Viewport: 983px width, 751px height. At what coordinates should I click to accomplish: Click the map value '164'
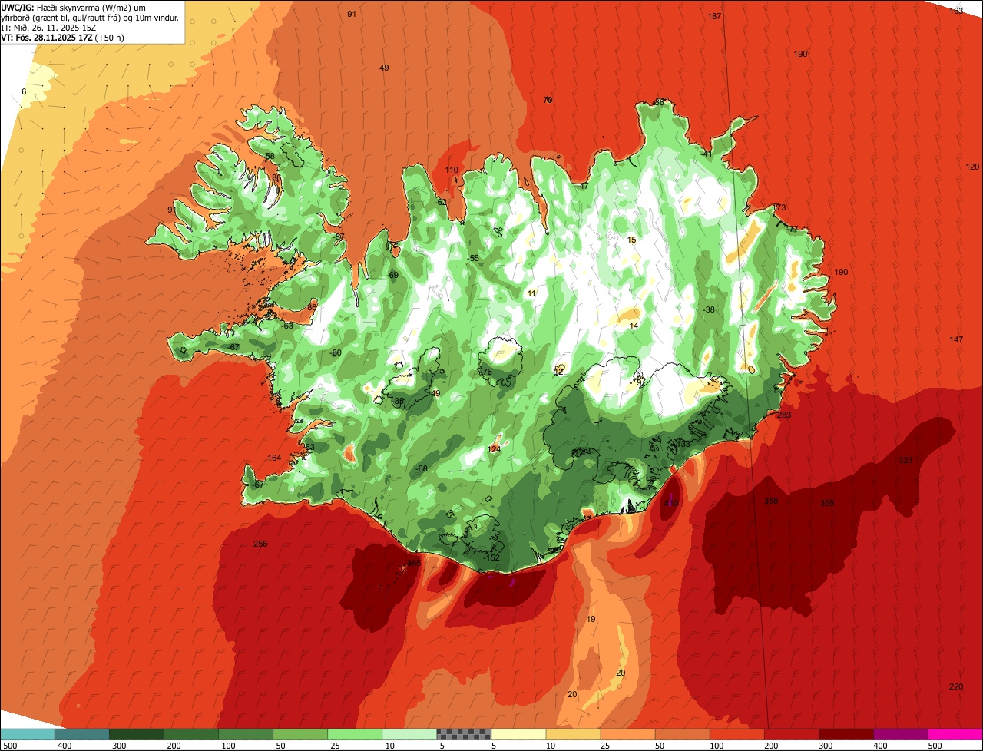pos(274,458)
